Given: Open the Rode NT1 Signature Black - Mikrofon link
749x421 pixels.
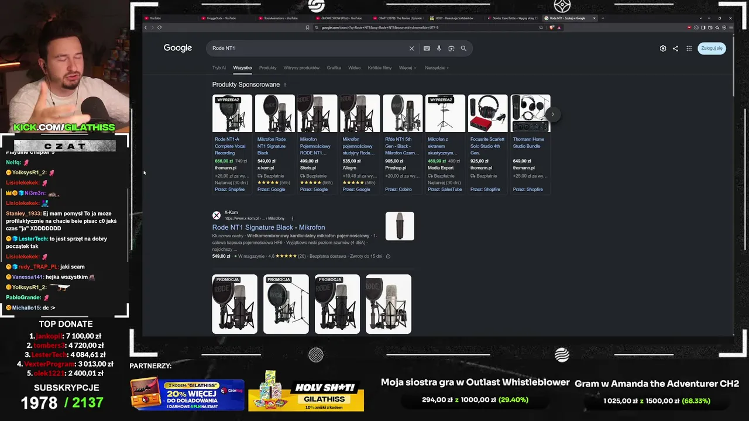Looking at the screenshot, I should point(269,227).
